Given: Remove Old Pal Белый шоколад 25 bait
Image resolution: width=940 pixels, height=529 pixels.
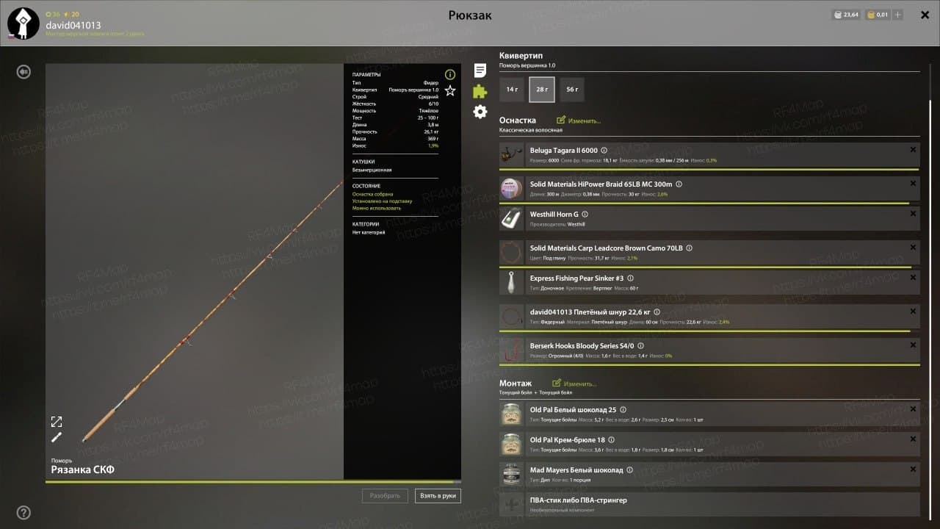Looking at the screenshot, I should point(913,409).
